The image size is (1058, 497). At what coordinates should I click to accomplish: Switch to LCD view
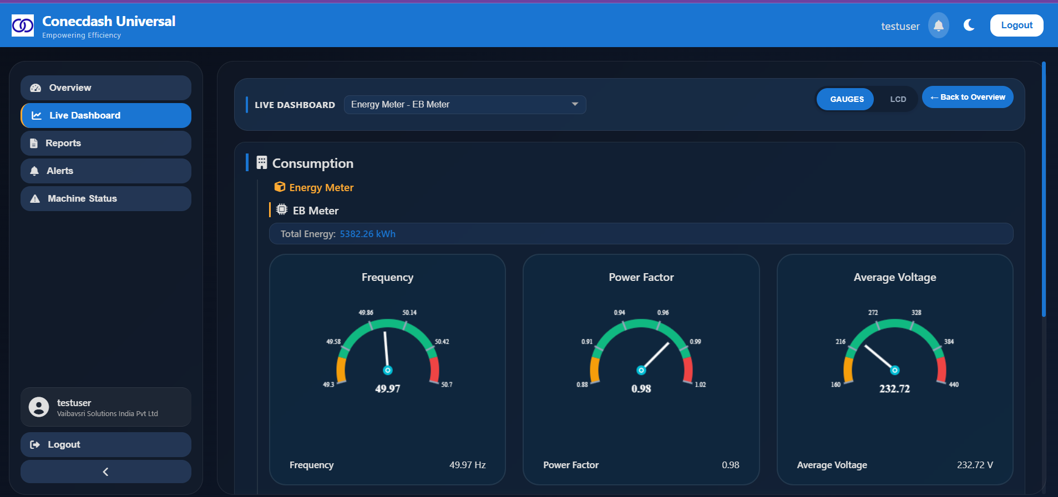898,99
